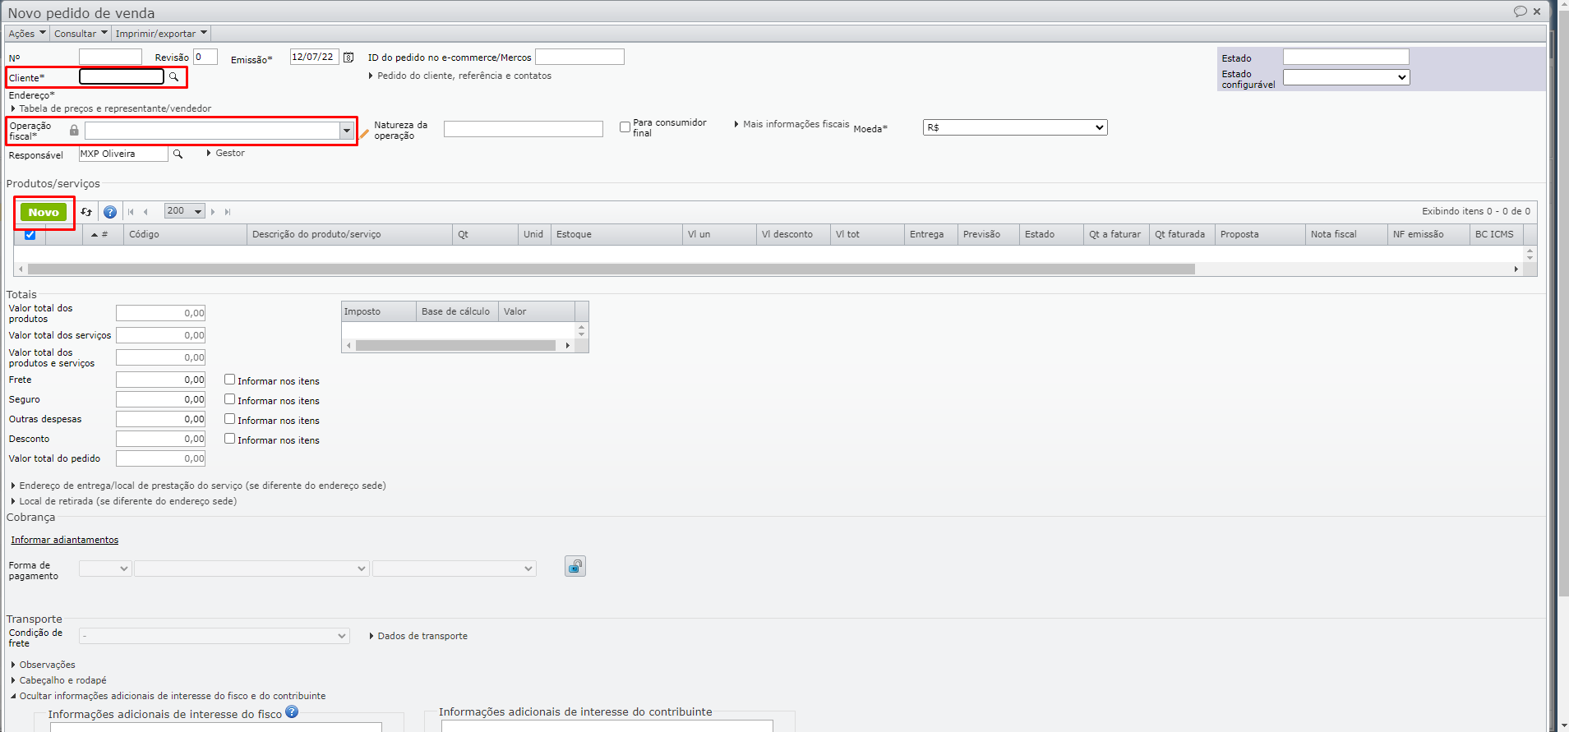1569x732 pixels.
Task: Click the Revisão number field
Action: pyautogui.click(x=205, y=57)
